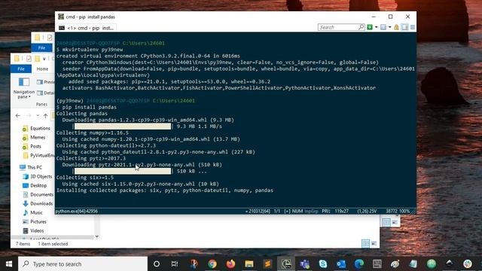Screen dimensions: 482x271
Task: Toggle the yellow lock icon in ConEmu
Action: [397, 27]
